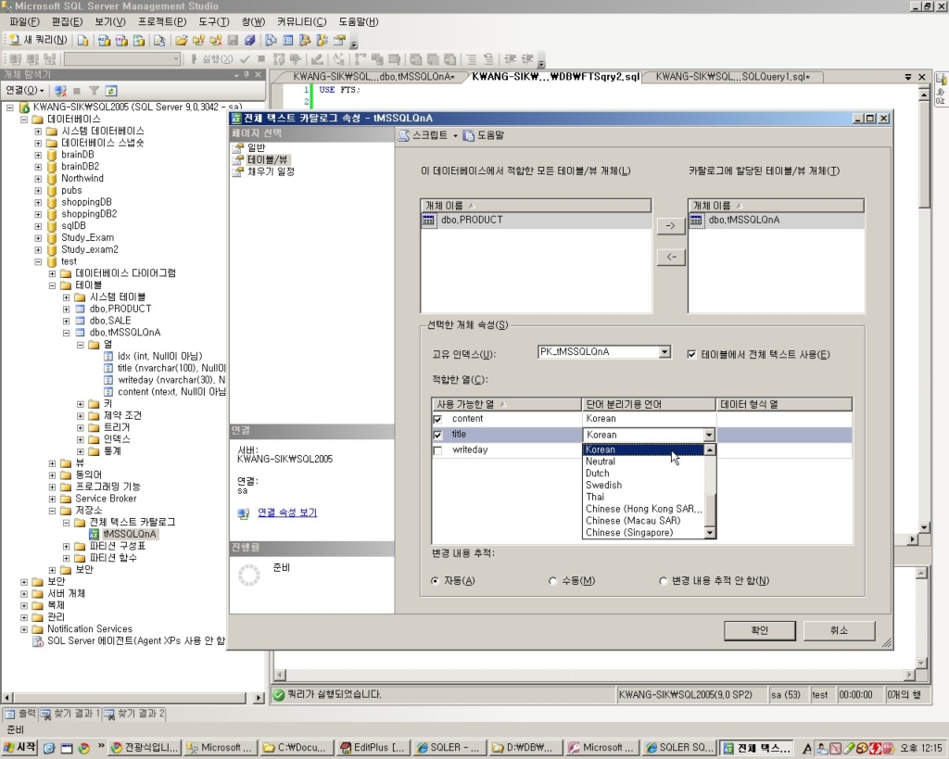Click the Analysis Services DMX Query icon
949x759 pixels.
point(121,41)
